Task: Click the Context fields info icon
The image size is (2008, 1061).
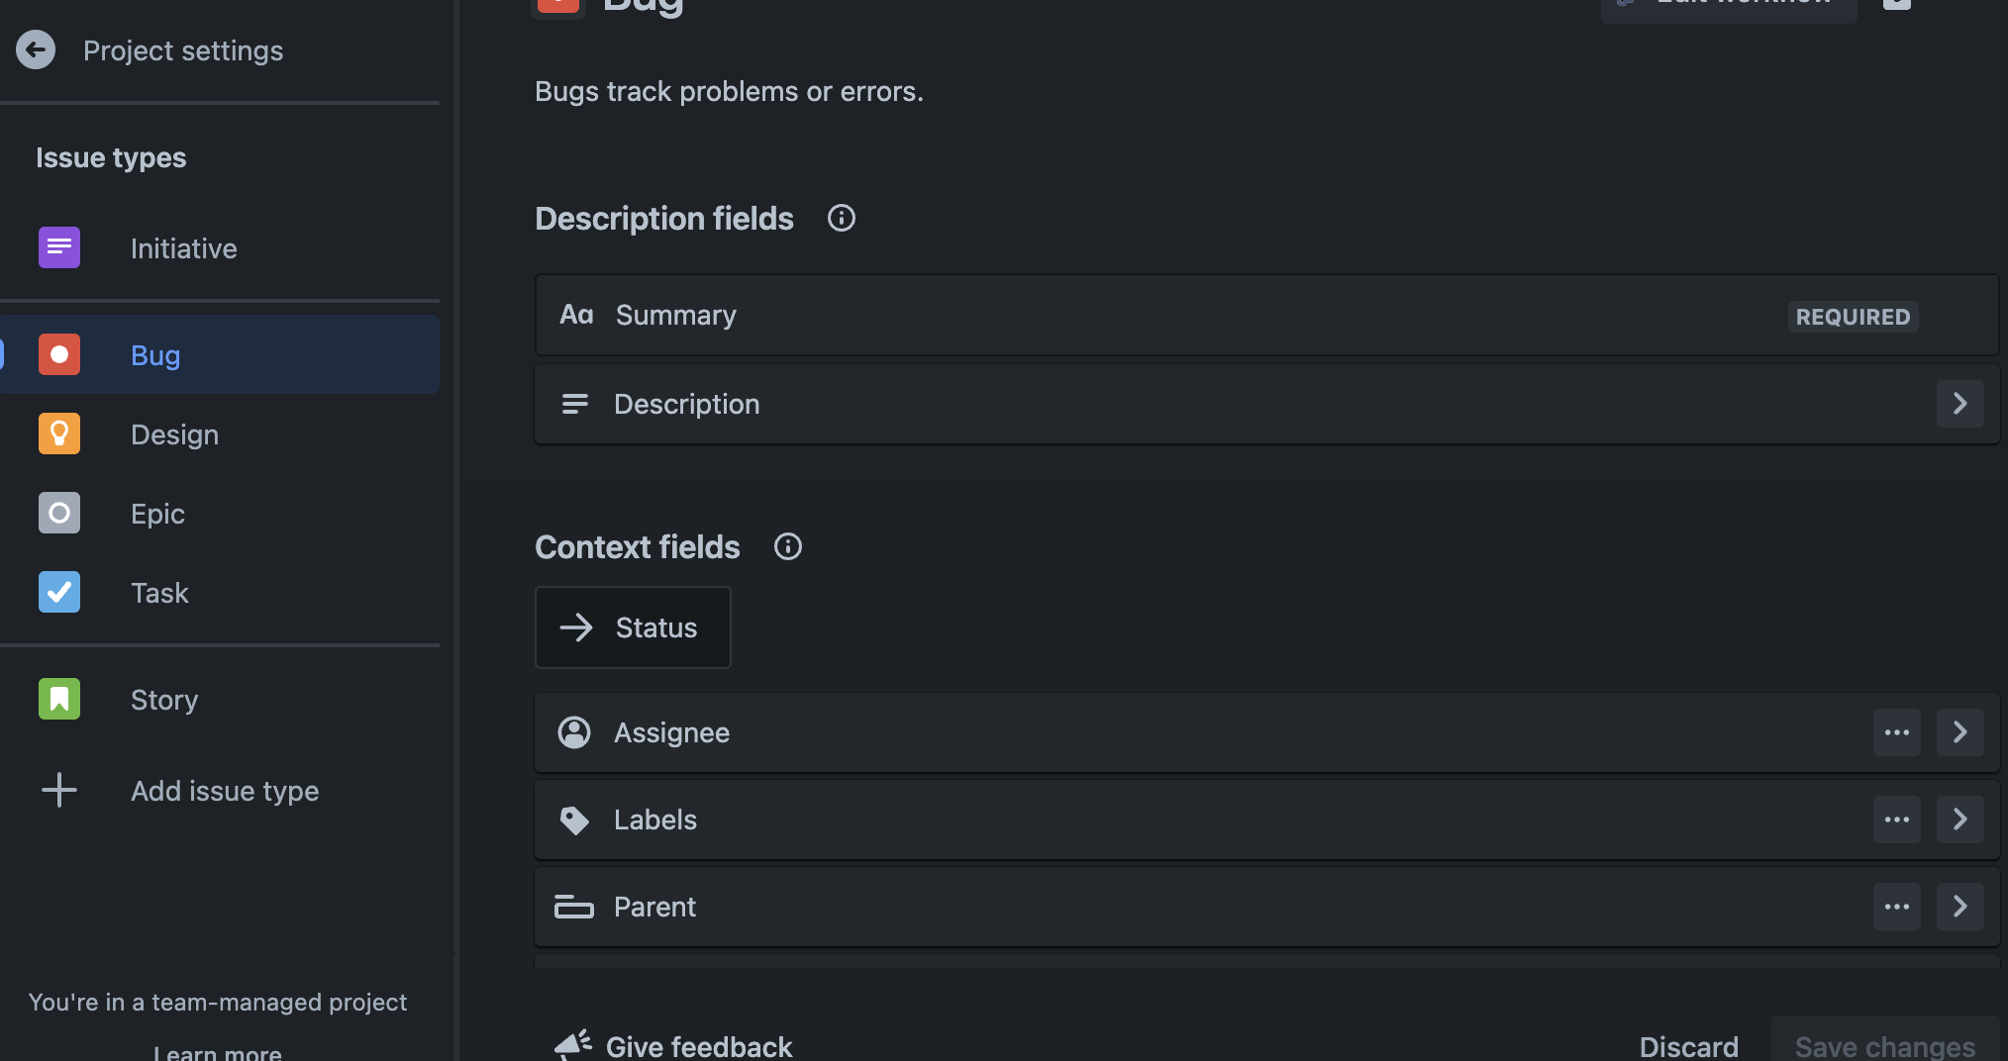Action: [787, 546]
